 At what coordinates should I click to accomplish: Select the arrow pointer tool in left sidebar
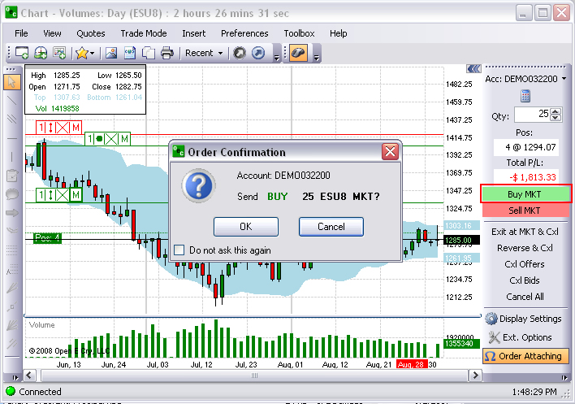click(11, 81)
